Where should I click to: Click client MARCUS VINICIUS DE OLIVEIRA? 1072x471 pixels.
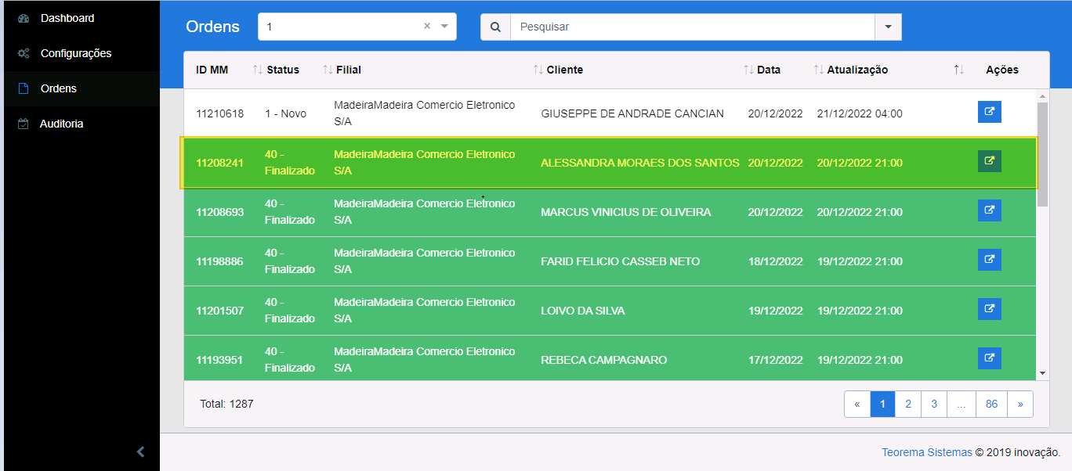[x=626, y=212]
